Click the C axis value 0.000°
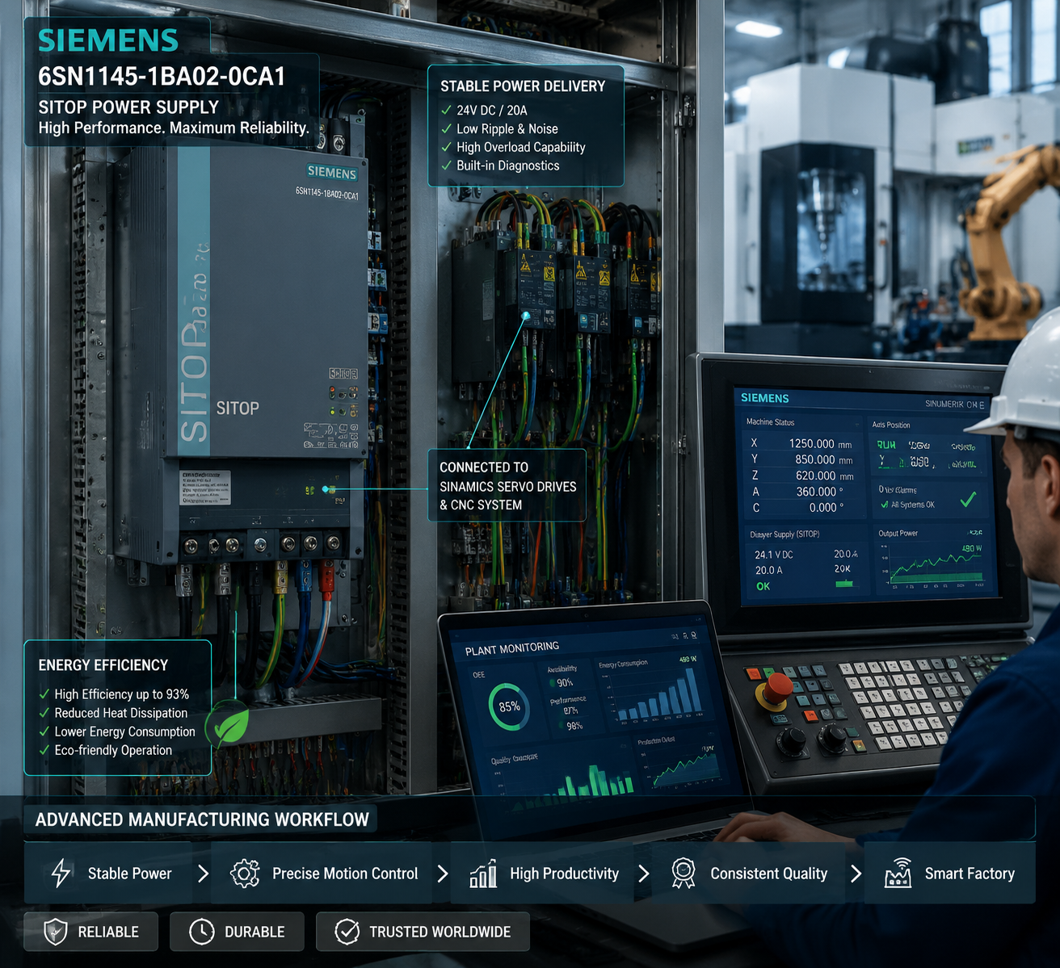This screenshot has width=1060, height=968. click(x=826, y=508)
